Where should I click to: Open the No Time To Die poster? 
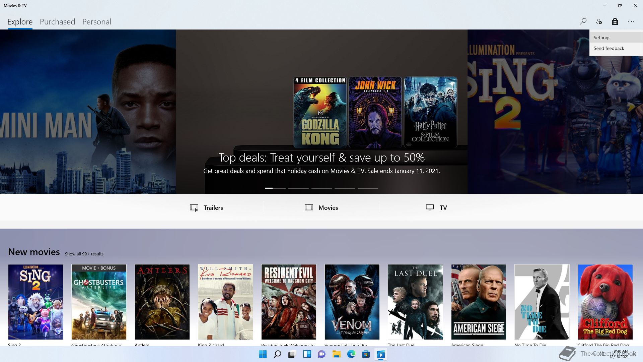coord(542,302)
